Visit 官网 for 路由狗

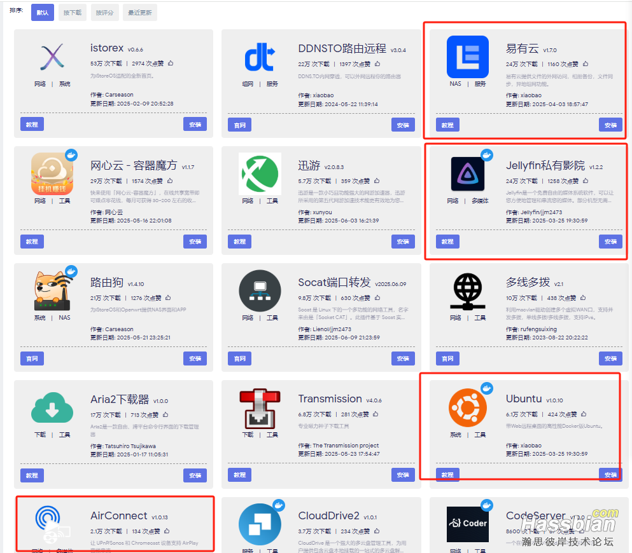(x=32, y=358)
